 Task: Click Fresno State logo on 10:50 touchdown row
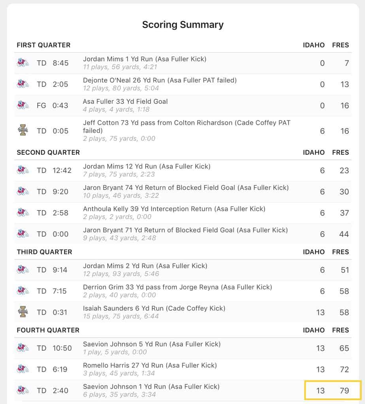pyautogui.click(x=23, y=348)
